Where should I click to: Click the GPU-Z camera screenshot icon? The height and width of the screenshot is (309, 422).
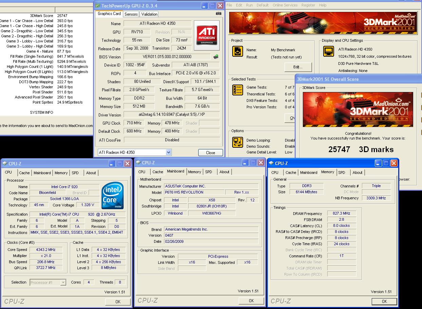(219, 14)
